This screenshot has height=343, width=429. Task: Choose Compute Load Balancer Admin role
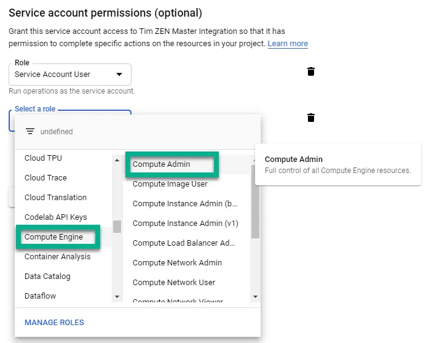pyautogui.click(x=187, y=243)
